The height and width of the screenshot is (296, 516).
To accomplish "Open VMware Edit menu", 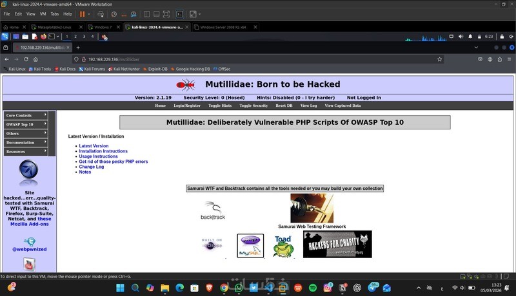I will pyautogui.click(x=18, y=14).
